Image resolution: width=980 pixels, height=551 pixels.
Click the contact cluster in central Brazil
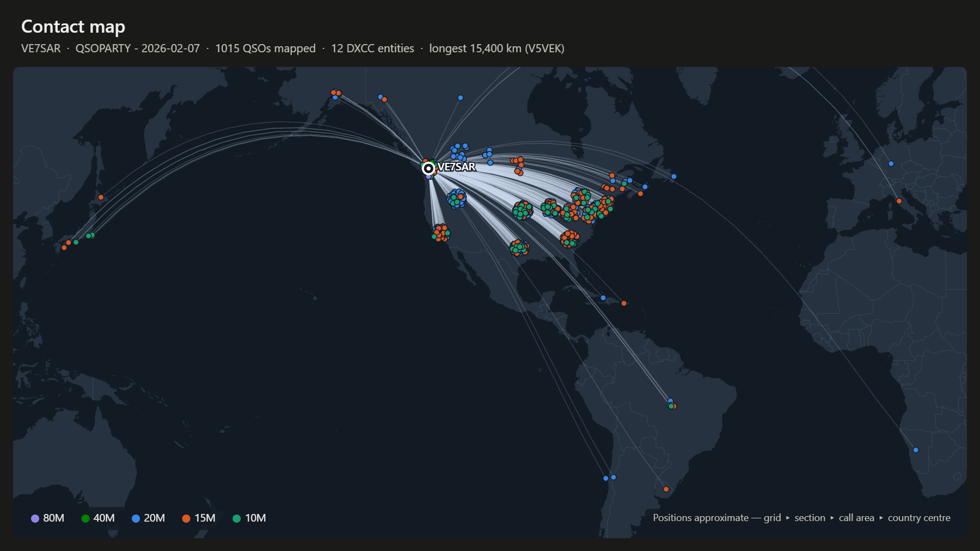click(672, 405)
